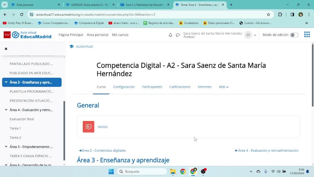Open a new browser tab
Viewport: 314px width, 177px height.
[x=231, y=5]
